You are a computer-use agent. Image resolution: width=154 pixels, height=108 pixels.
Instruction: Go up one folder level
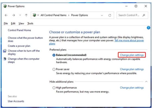26,15
